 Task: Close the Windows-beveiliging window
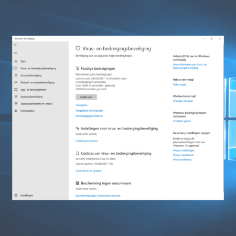click(220, 39)
